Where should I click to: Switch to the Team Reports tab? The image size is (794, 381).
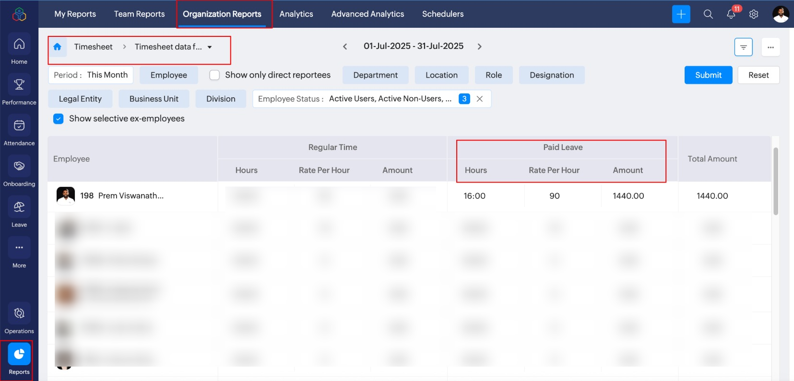click(139, 14)
